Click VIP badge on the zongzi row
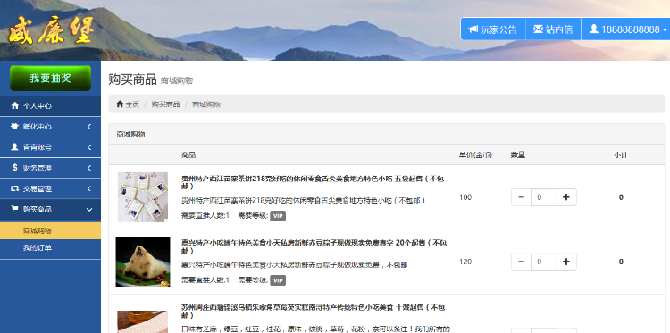 click(278, 280)
